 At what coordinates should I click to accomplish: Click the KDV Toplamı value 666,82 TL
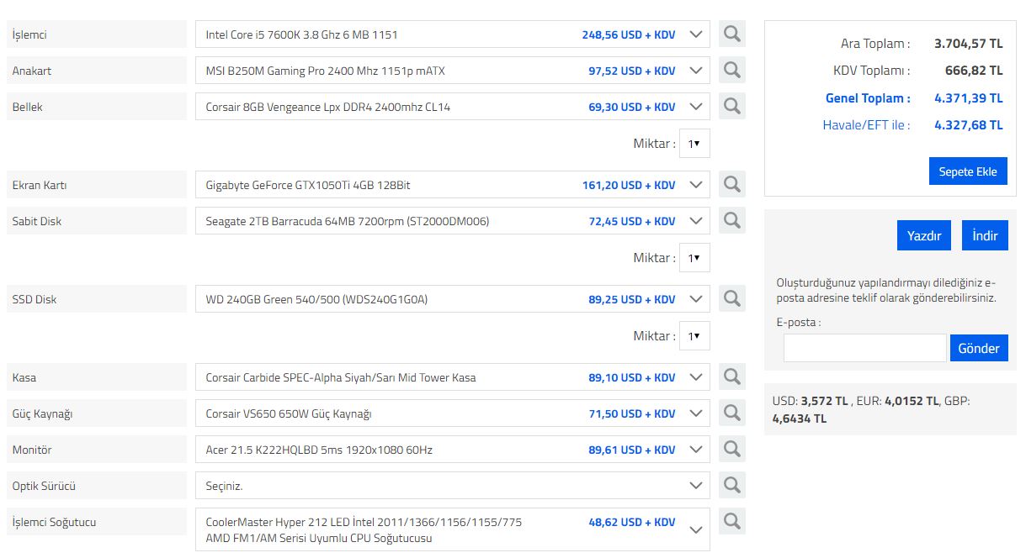[x=974, y=71]
